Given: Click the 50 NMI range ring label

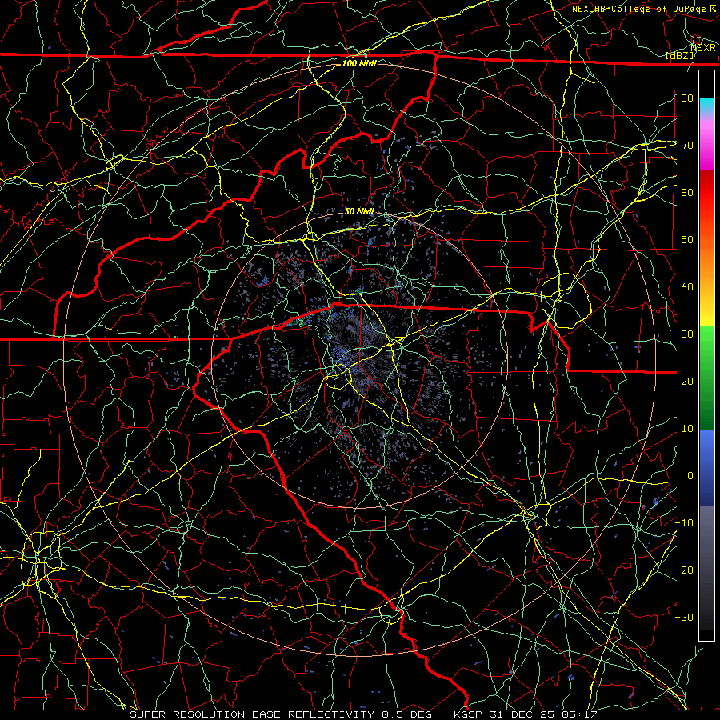Looking at the screenshot, I should coord(359,211).
